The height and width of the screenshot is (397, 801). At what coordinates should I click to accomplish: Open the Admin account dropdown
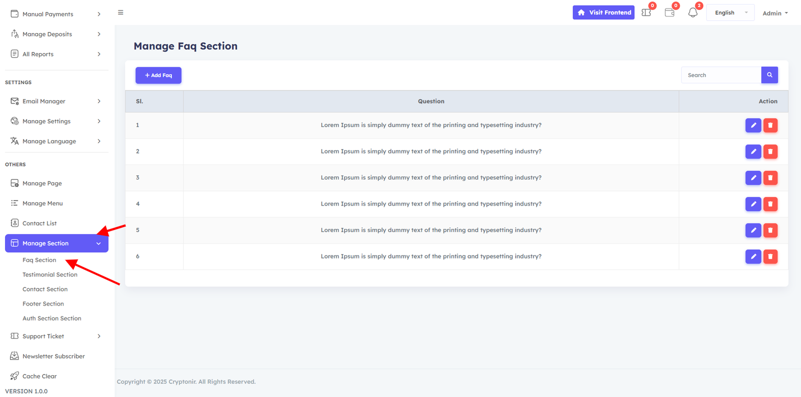pyautogui.click(x=775, y=13)
